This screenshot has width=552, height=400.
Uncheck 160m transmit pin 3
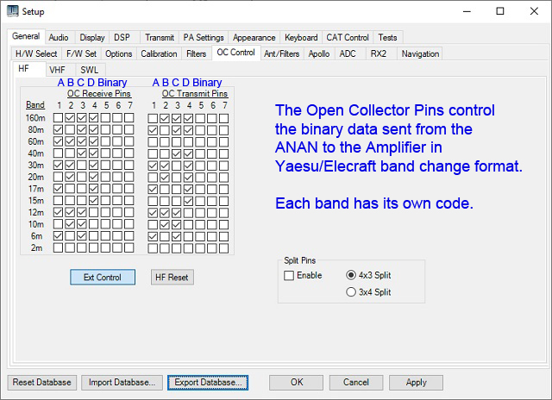point(176,118)
